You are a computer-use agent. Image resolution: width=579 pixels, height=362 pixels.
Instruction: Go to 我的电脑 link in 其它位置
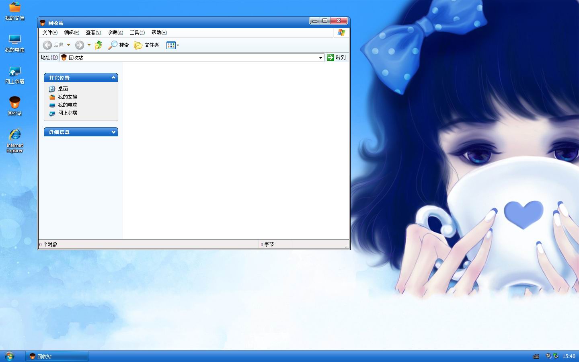[68, 105]
